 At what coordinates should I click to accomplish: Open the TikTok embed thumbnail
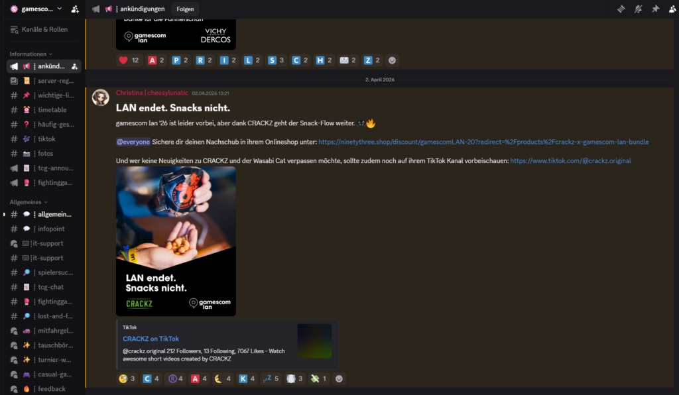314,341
